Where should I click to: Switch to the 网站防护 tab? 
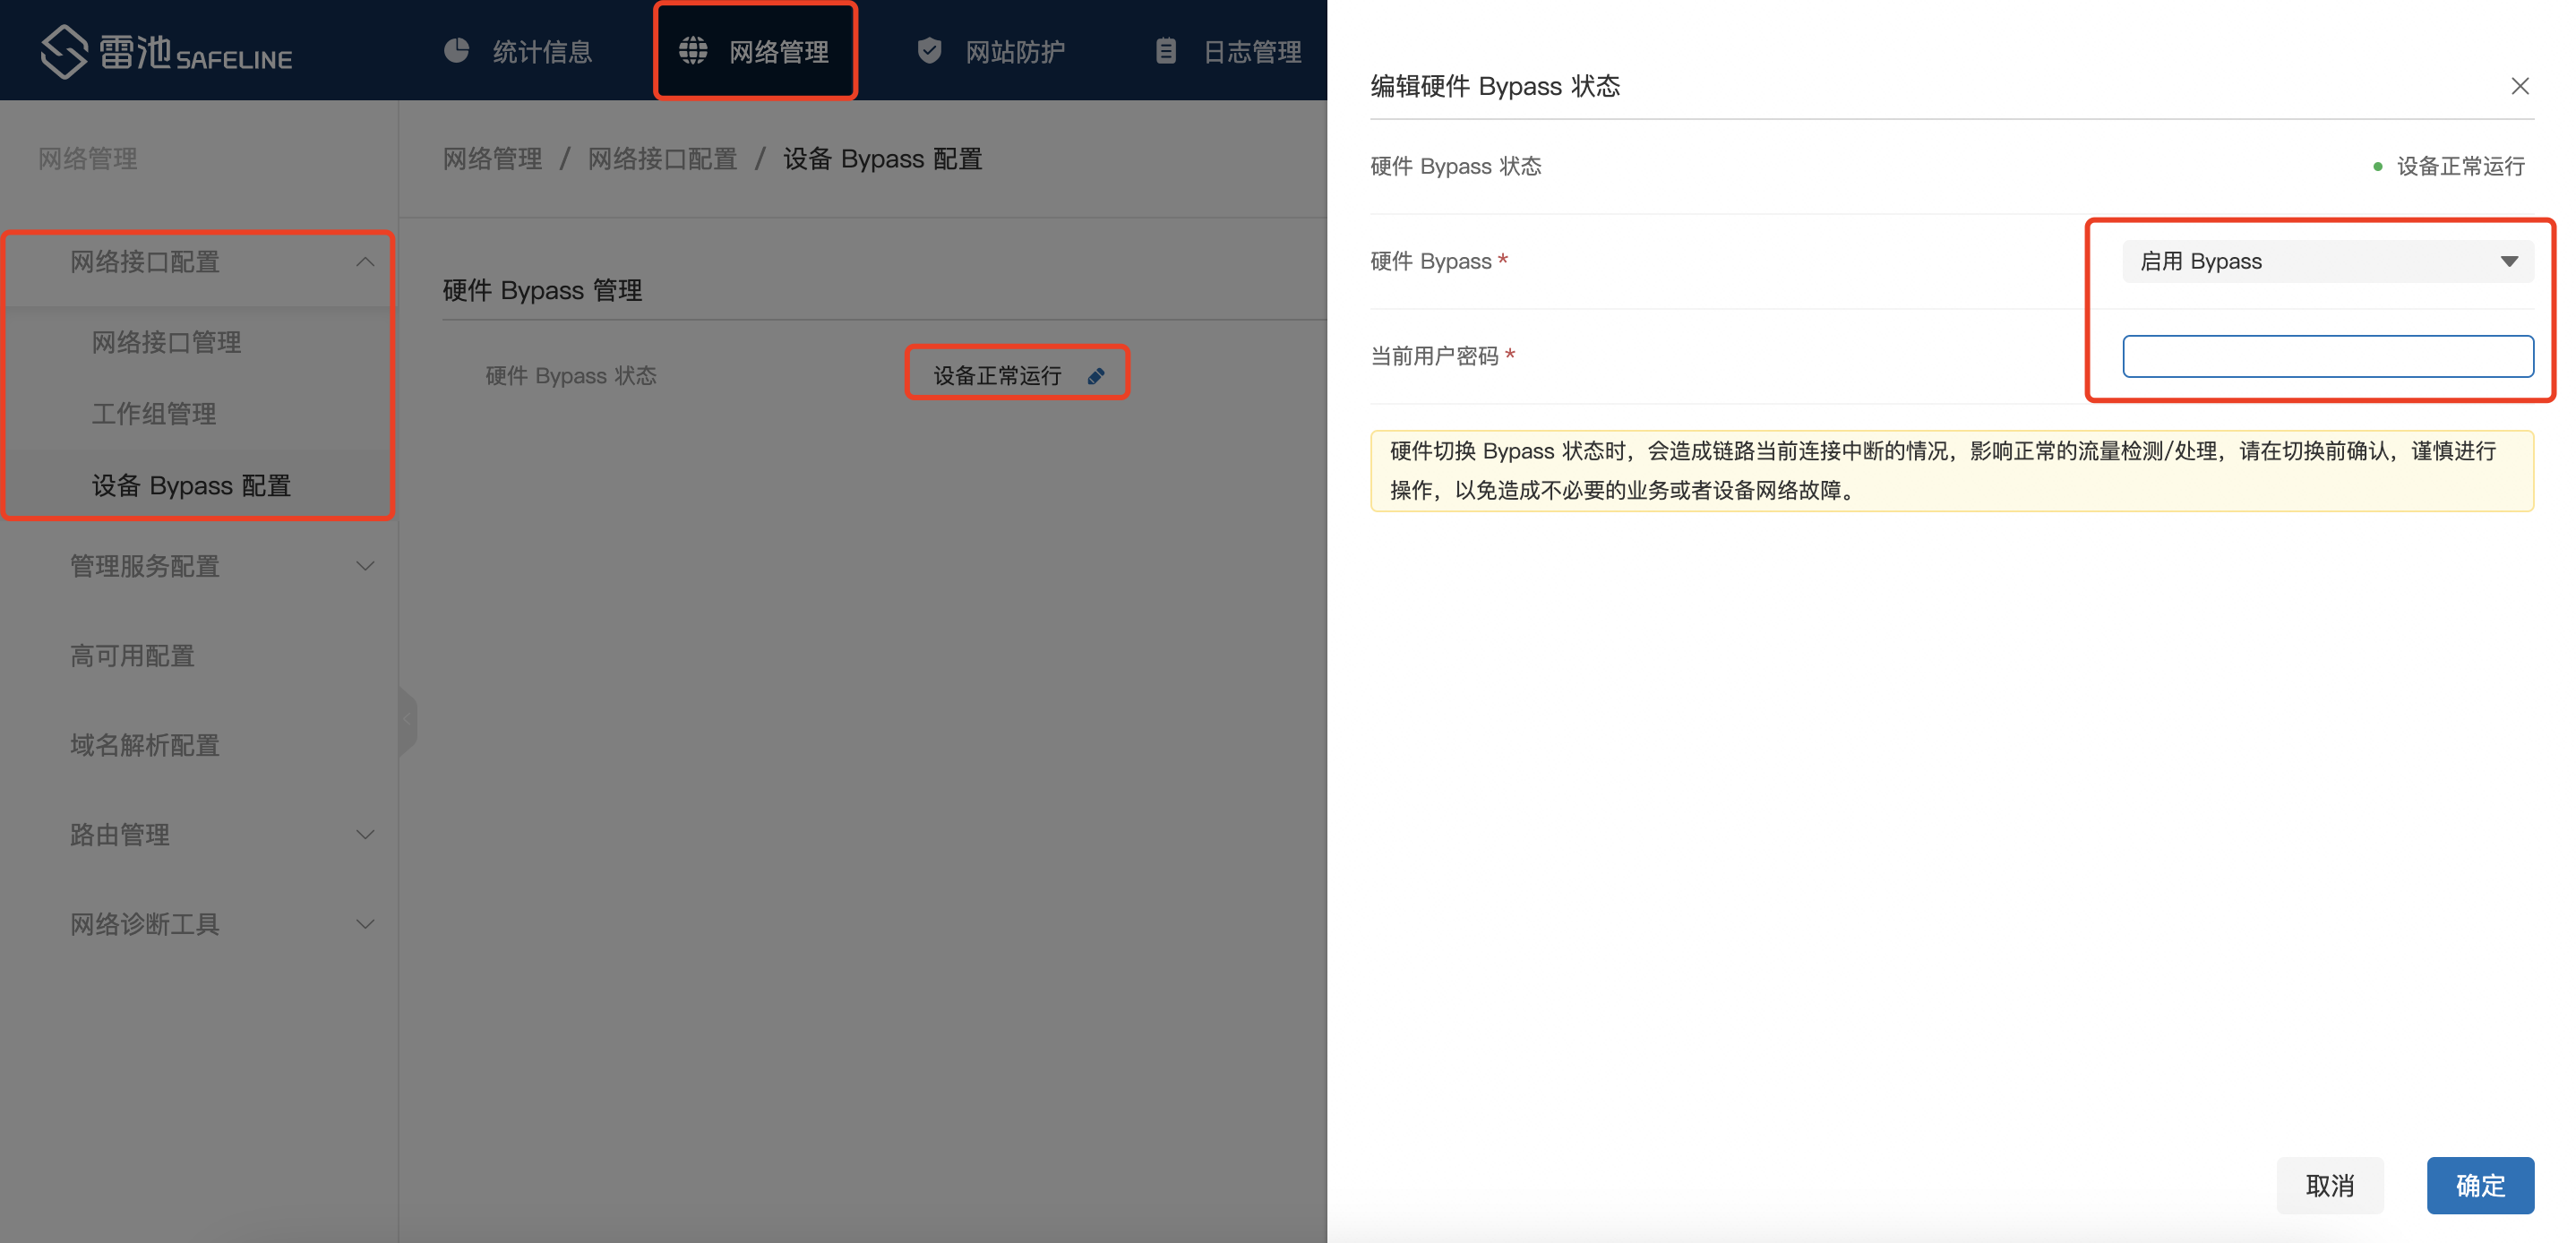[1014, 52]
